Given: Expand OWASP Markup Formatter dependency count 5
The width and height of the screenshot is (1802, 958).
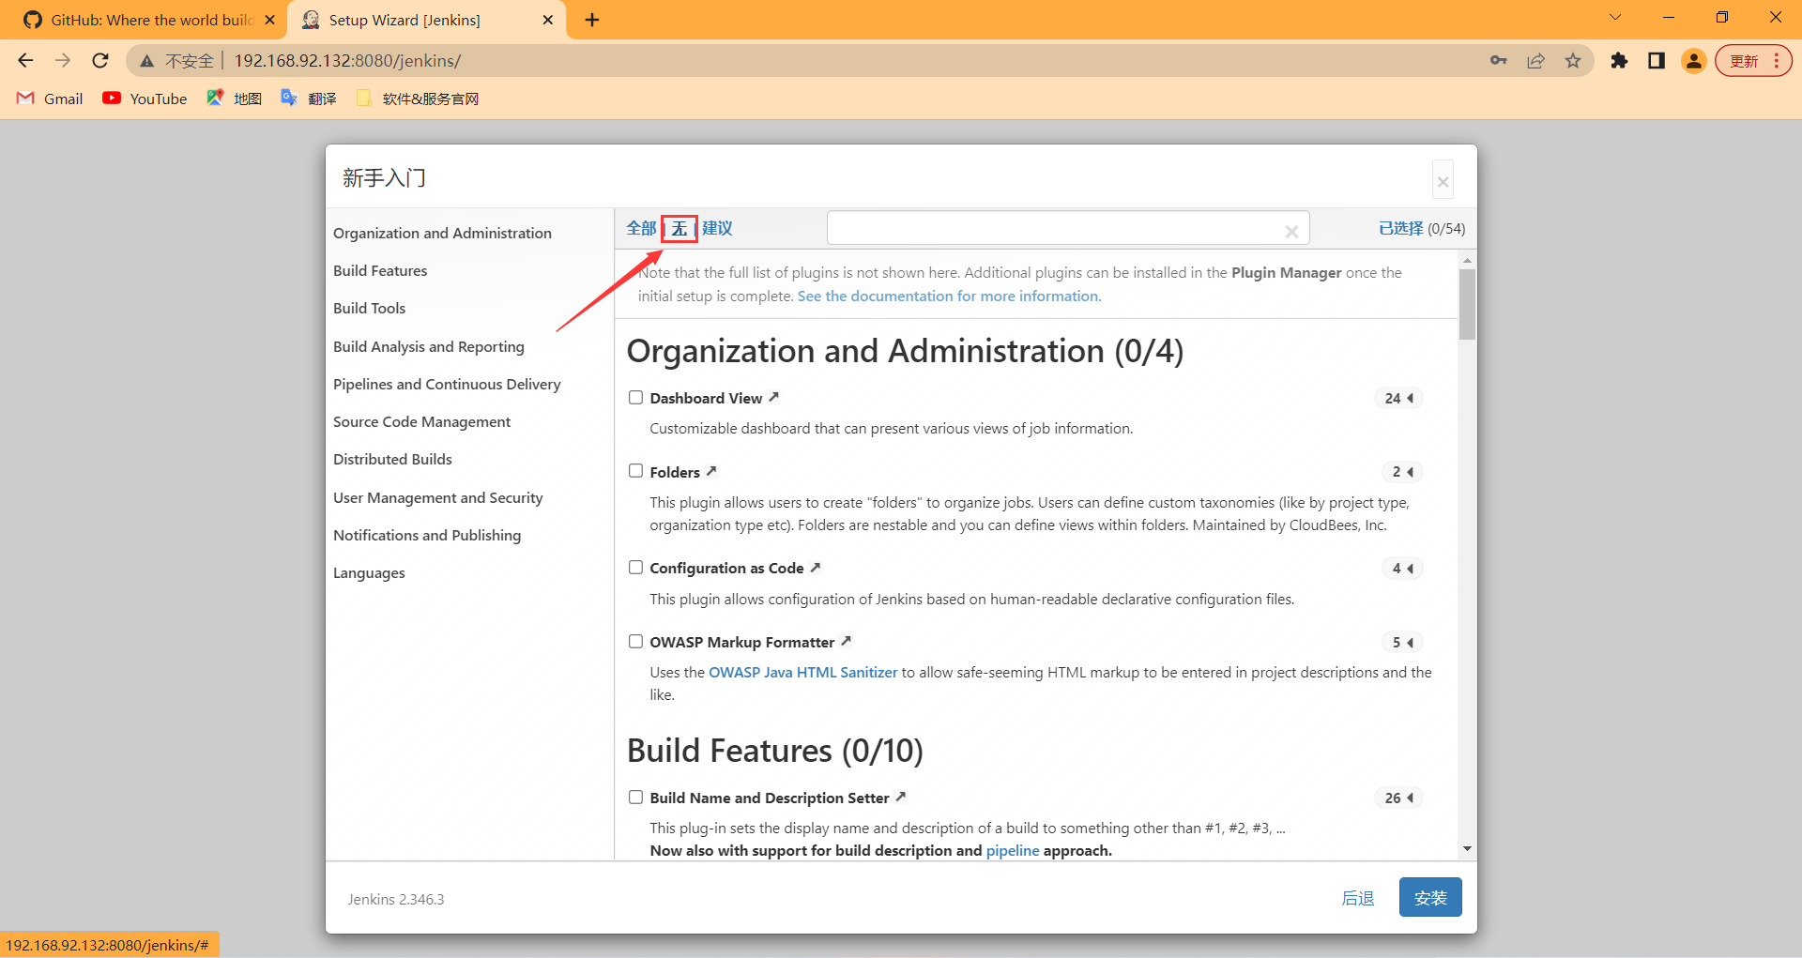Looking at the screenshot, I should (1402, 643).
